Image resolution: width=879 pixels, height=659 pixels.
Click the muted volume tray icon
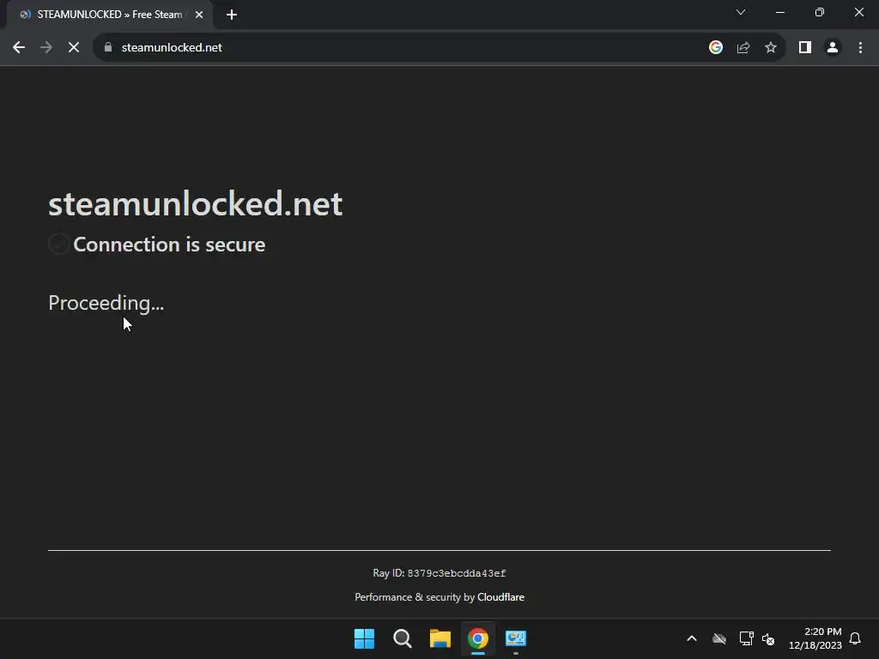pos(768,638)
